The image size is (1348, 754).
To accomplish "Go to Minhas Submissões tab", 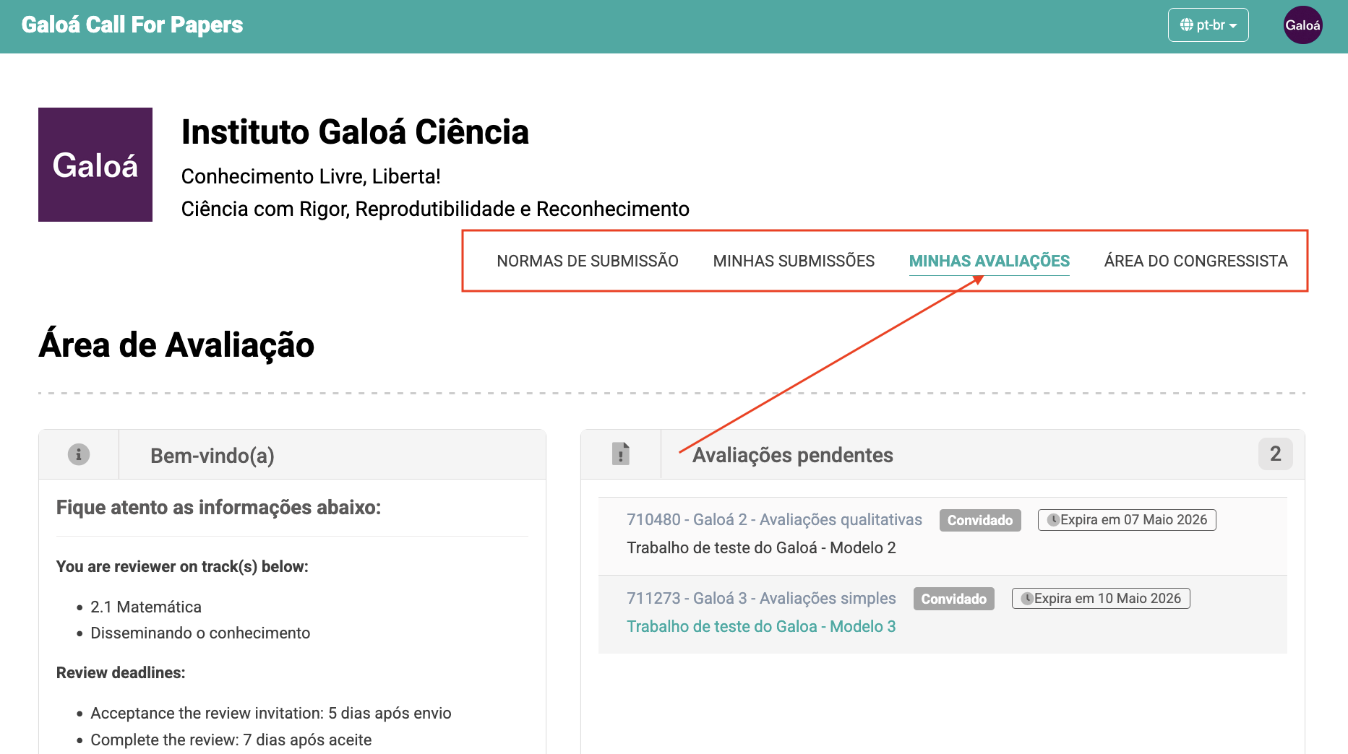I will point(794,261).
